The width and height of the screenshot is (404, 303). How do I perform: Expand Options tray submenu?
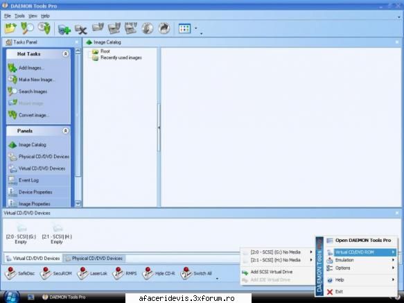[360, 268]
